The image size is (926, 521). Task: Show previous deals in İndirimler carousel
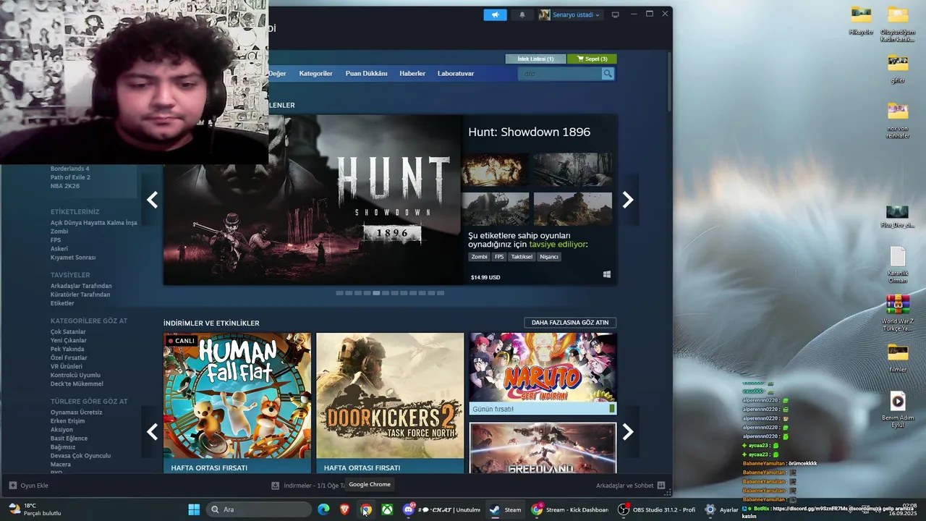click(152, 432)
